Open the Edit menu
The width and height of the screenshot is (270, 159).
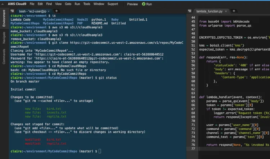[x=40, y=4]
